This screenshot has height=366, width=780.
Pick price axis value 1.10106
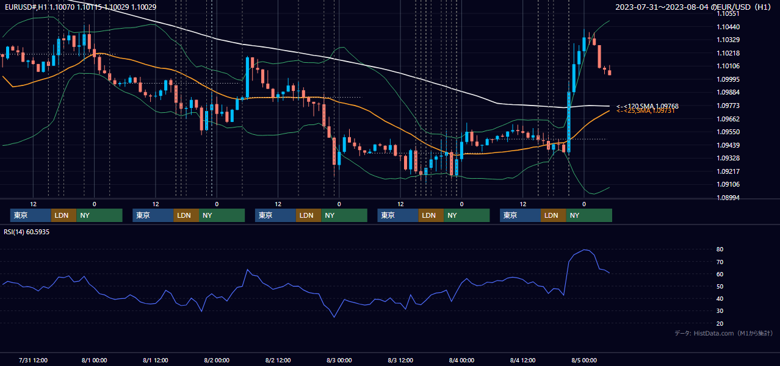[728, 66]
